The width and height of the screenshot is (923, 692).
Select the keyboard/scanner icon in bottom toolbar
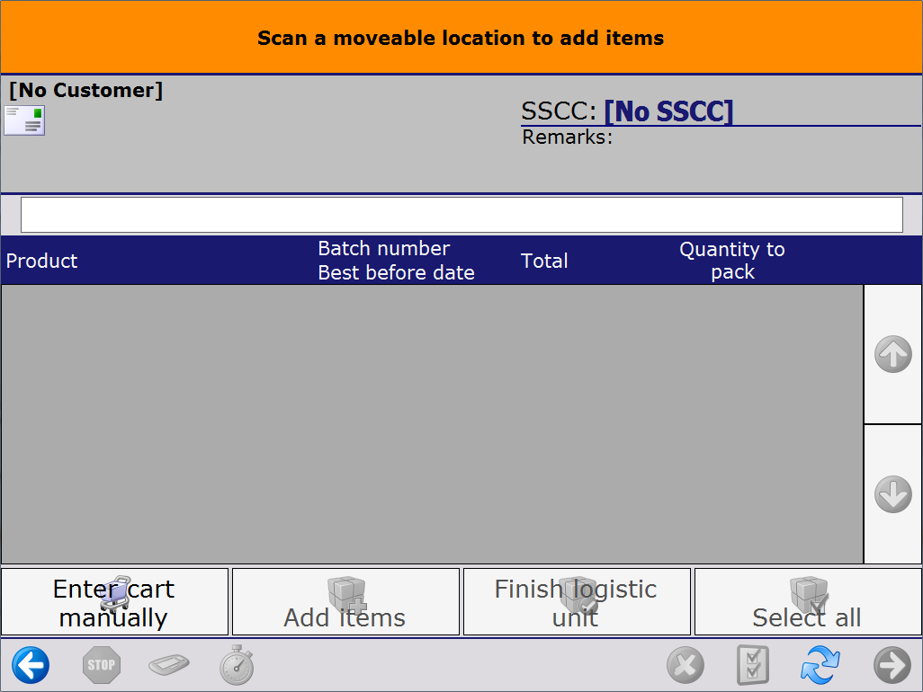point(168,665)
